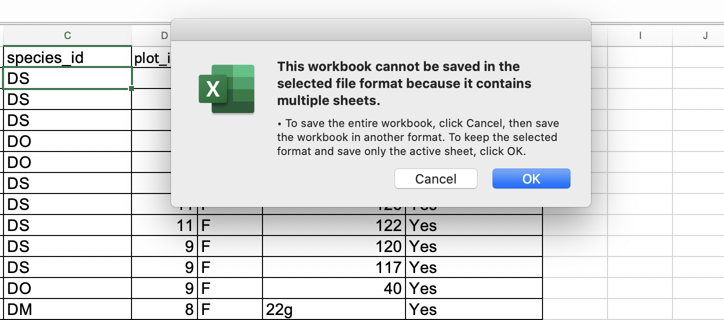Click Cancel to keep the whole workbook
Image resolution: width=724 pixels, height=320 pixels.
pyautogui.click(x=435, y=178)
